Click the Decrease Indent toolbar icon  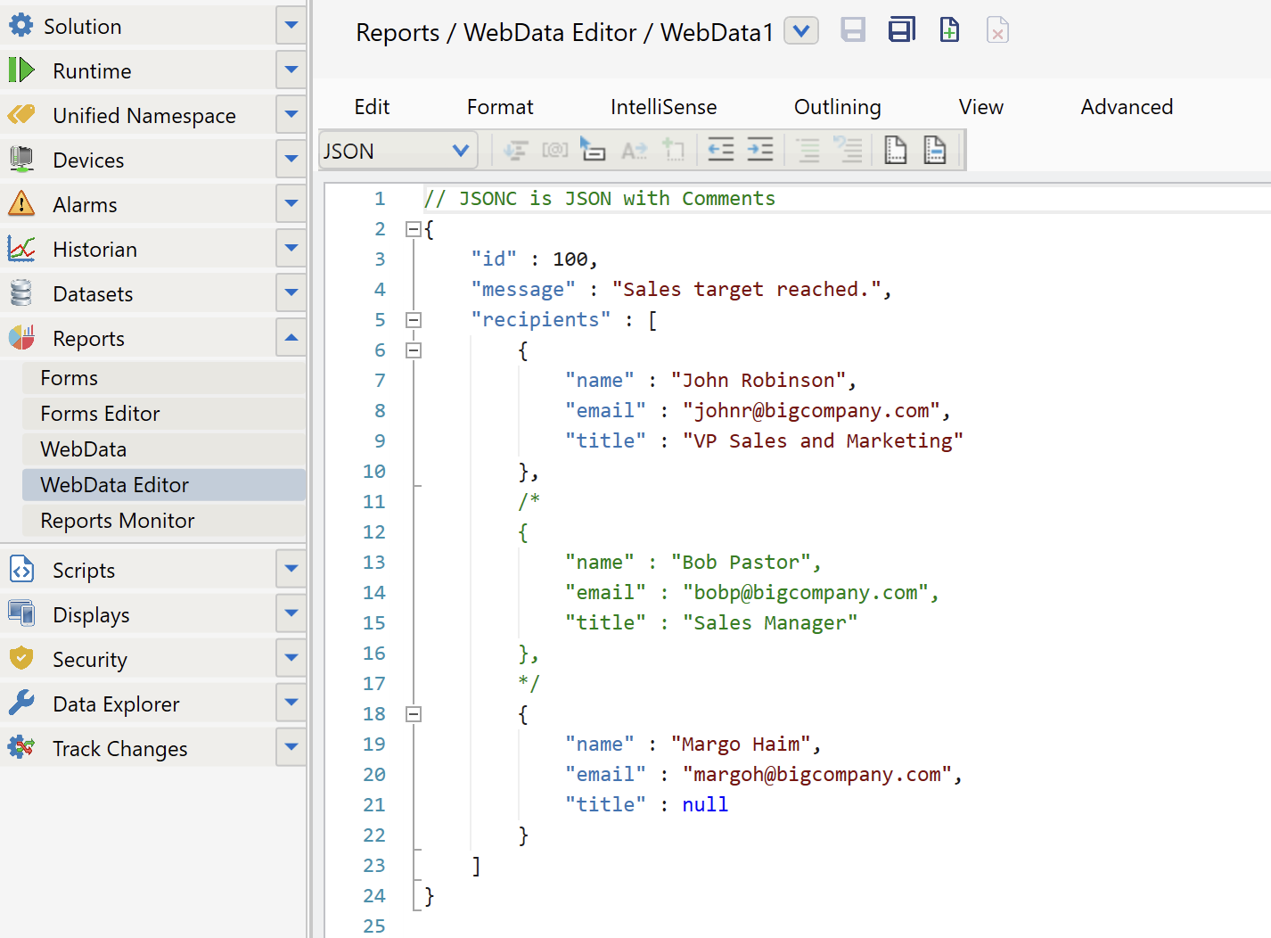720,150
